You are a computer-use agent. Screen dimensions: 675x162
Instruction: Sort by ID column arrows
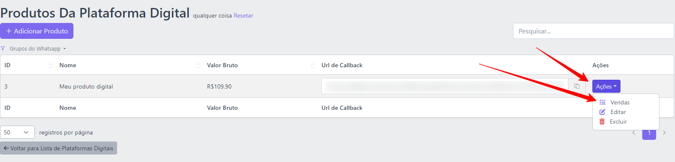pos(51,65)
